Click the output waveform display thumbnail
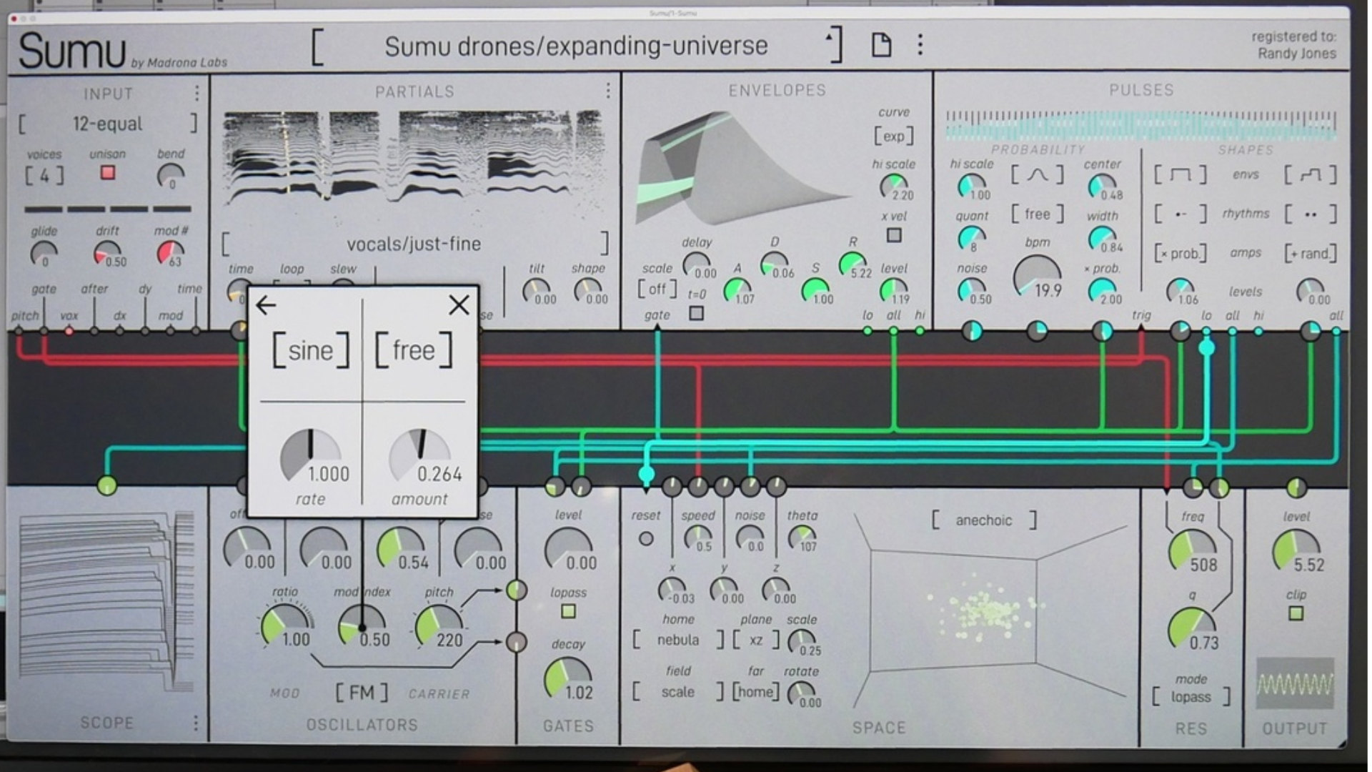The height and width of the screenshot is (772, 1372). [x=1295, y=684]
